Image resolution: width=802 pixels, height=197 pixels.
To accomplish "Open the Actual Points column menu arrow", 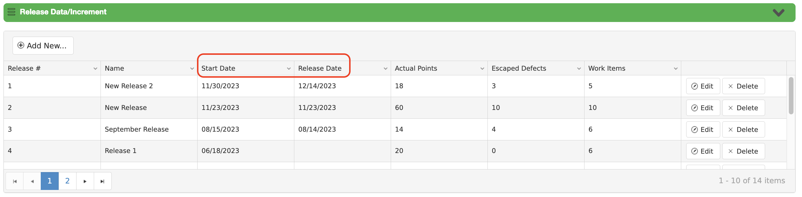I will (482, 69).
